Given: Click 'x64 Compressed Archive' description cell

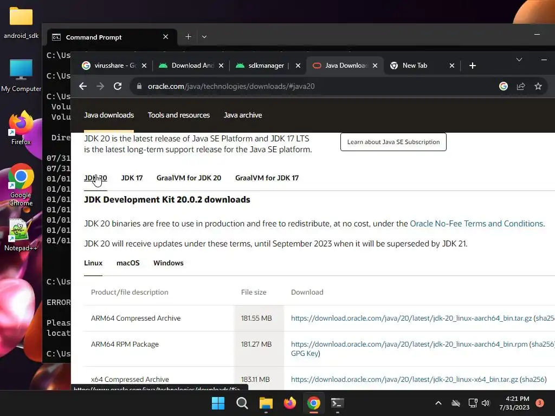Looking at the screenshot, I should coord(130,380).
